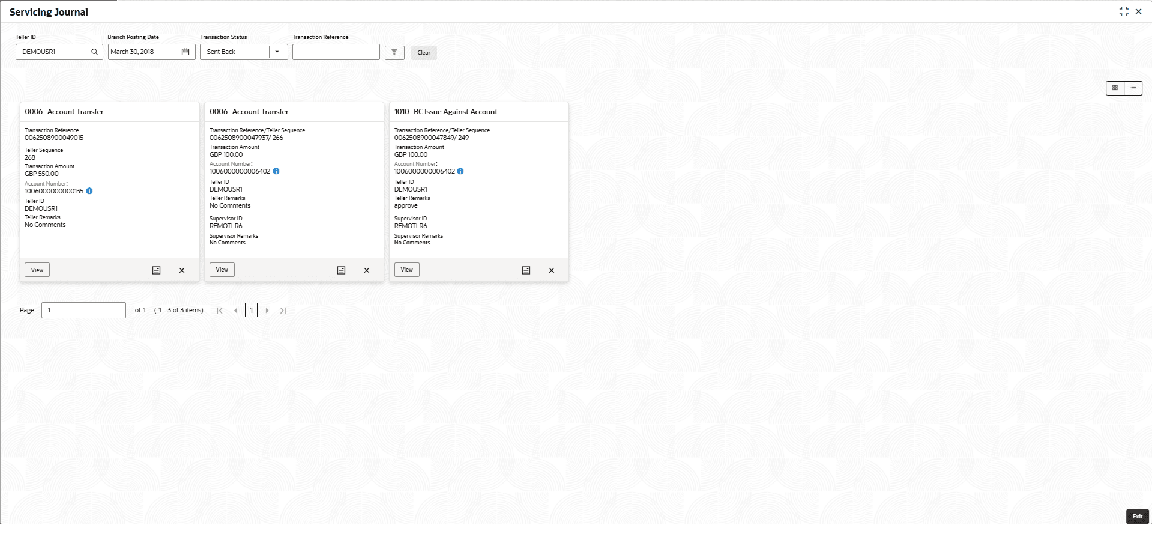Go to the last page
1152x540 pixels.
coord(283,311)
